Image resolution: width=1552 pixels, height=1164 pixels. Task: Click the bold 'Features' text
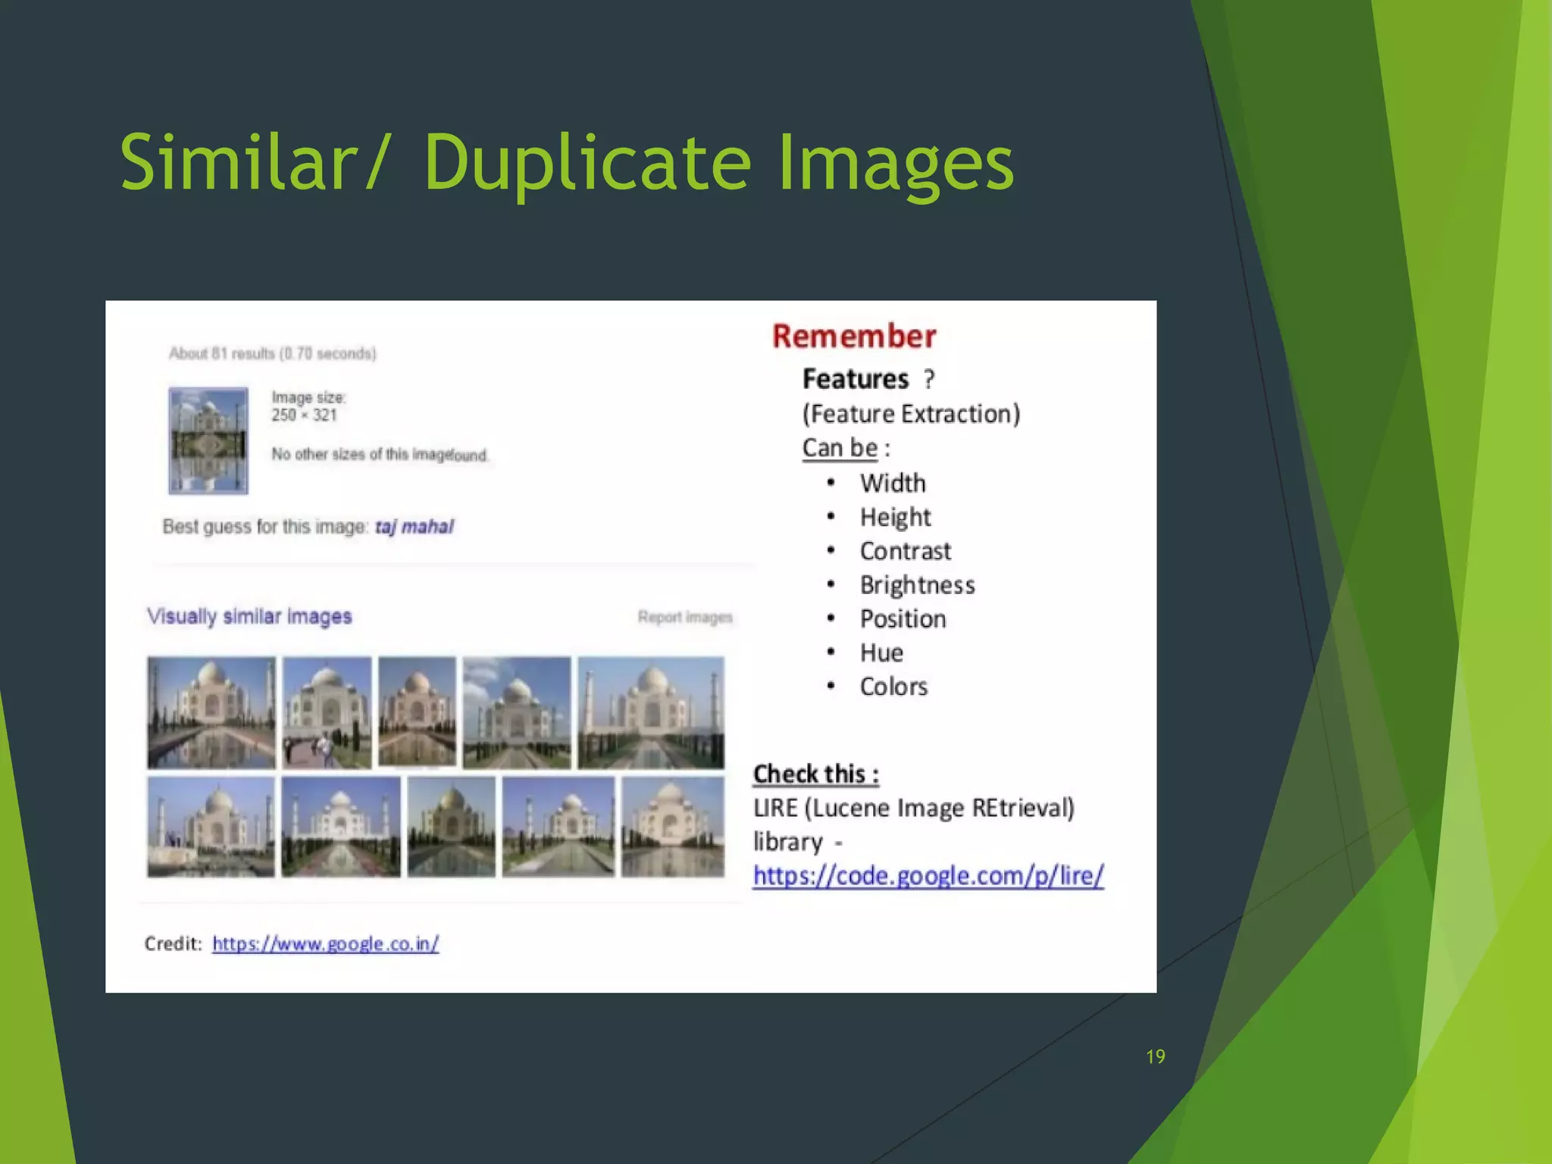tap(855, 378)
